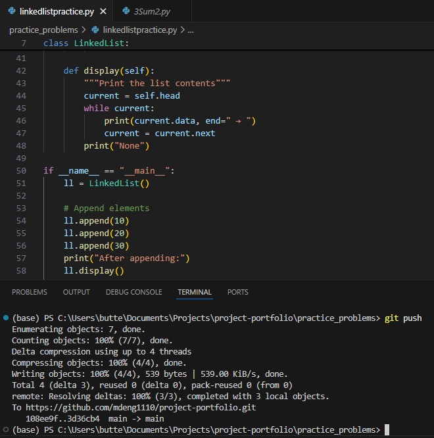
Task: Click the ll.append(20) line
Action: point(97,233)
